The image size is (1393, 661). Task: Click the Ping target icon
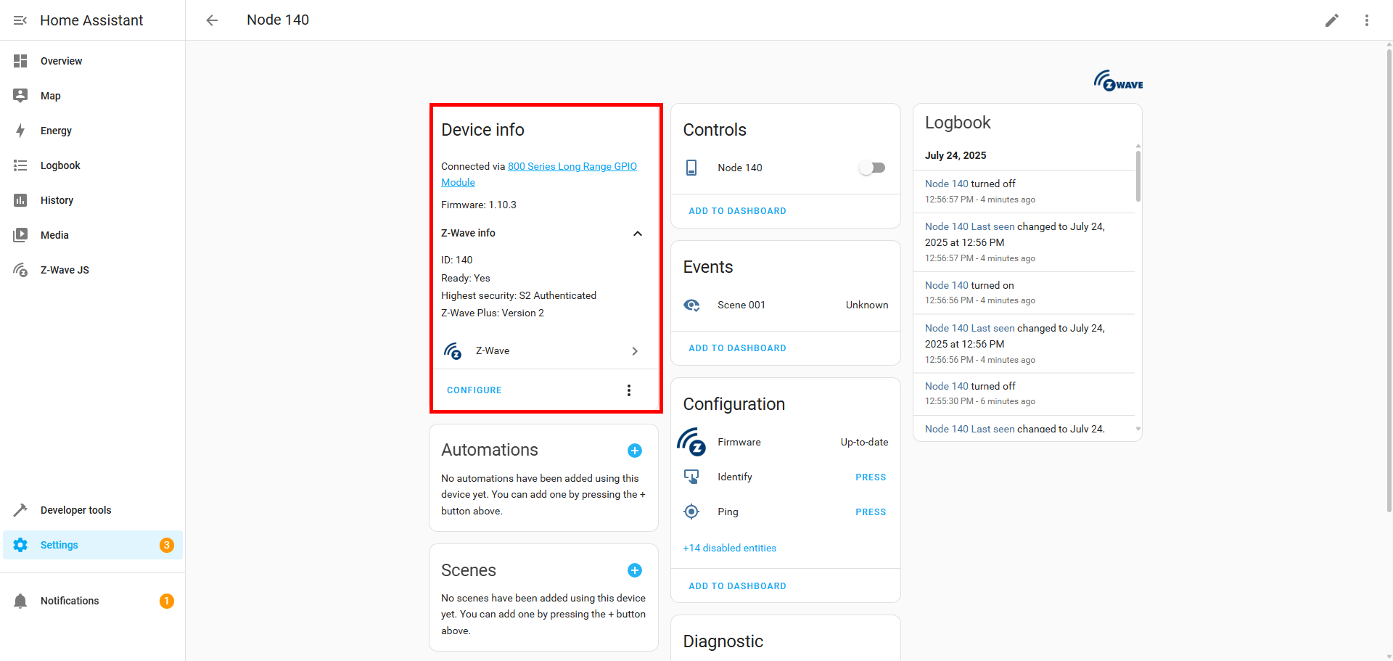[691, 512]
